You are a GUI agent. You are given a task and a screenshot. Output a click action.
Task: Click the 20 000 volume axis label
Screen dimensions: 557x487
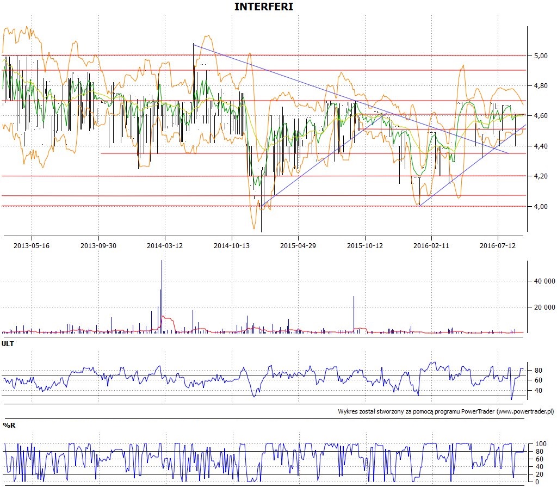(544, 307)
